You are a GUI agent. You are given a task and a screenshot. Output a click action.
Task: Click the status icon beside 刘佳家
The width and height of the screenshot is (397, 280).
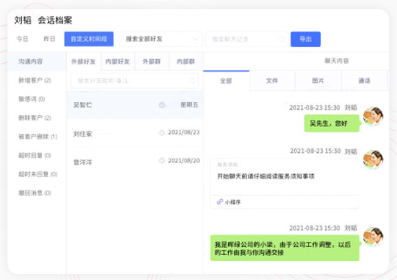tap(162, 133)
